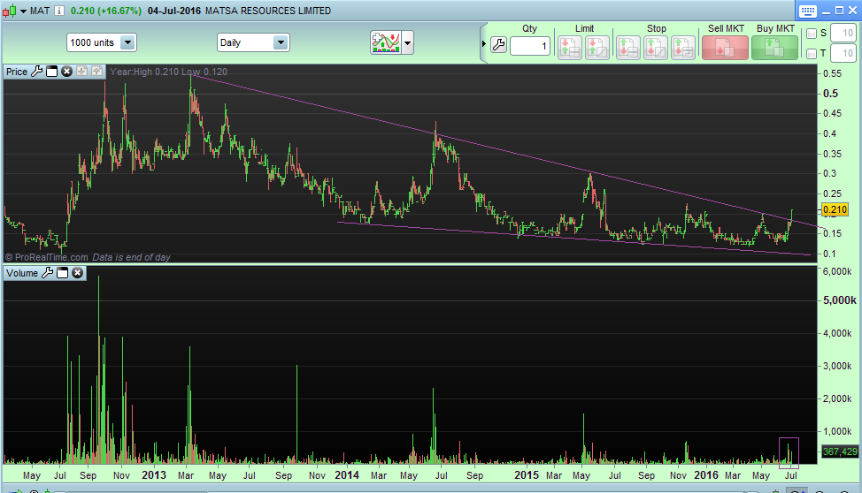Click the 6,000k volume axis label

coord(837,271)
